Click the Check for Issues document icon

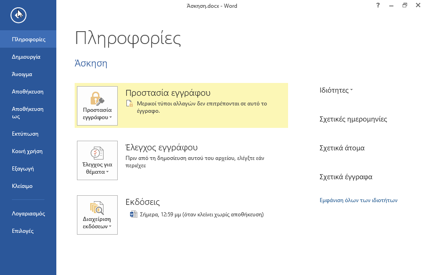97,153
